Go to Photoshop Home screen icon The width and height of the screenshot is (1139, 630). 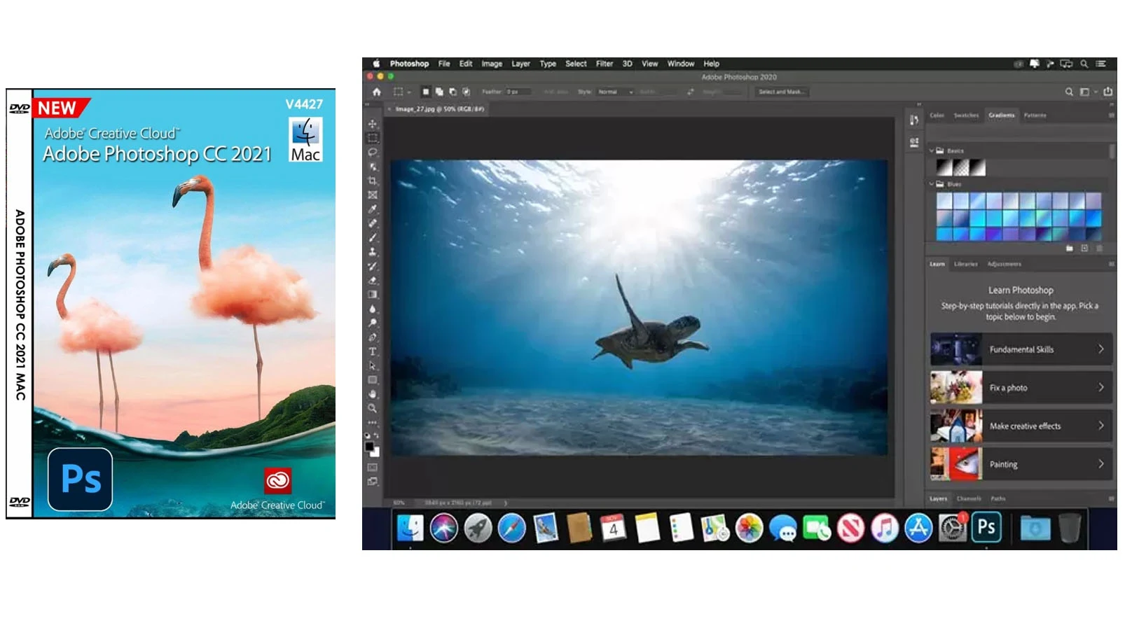pos(377,92)
